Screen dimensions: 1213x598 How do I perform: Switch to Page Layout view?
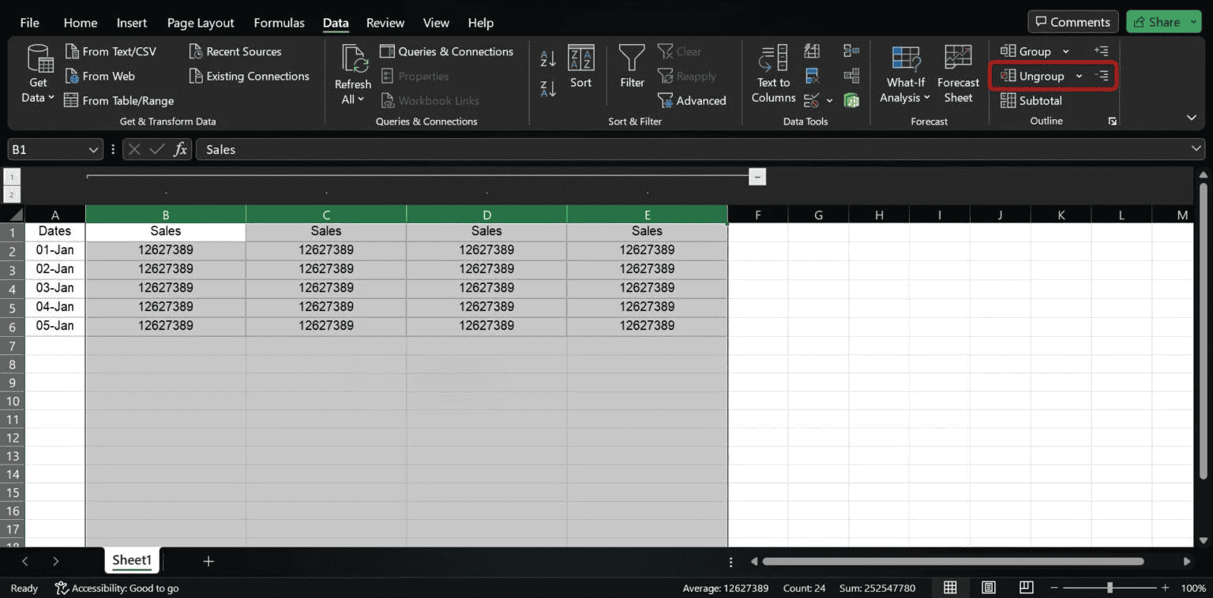(988, 588)
